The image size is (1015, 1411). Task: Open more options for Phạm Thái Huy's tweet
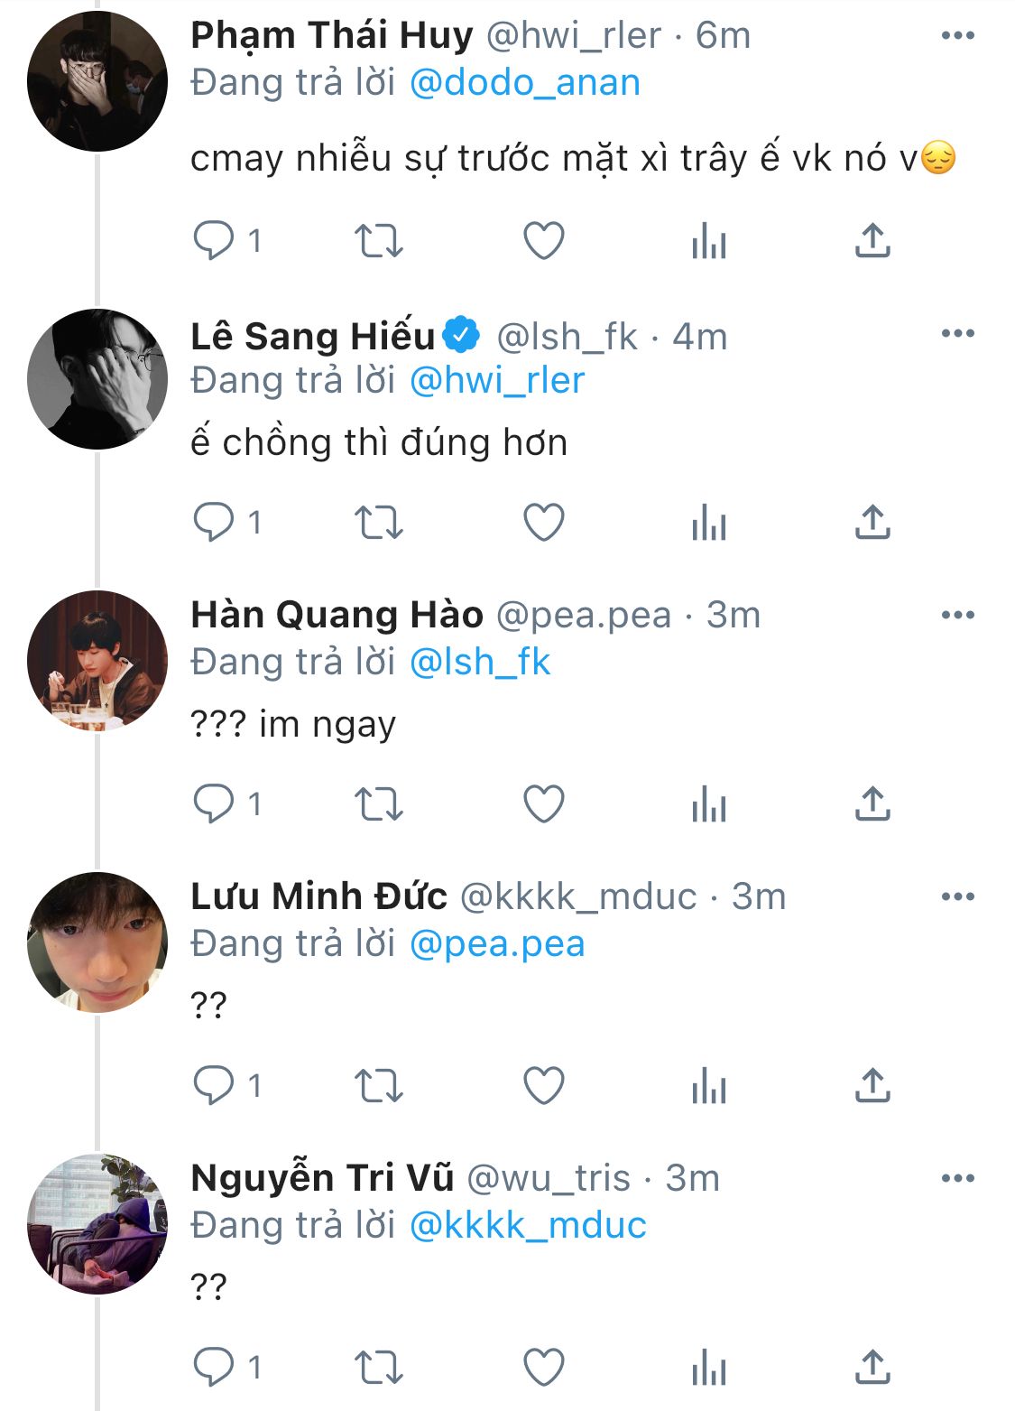[957, 36]
